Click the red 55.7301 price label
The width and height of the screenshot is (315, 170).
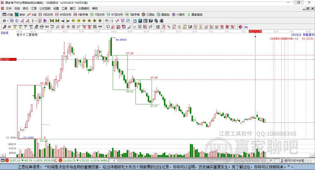click(8, 59)
